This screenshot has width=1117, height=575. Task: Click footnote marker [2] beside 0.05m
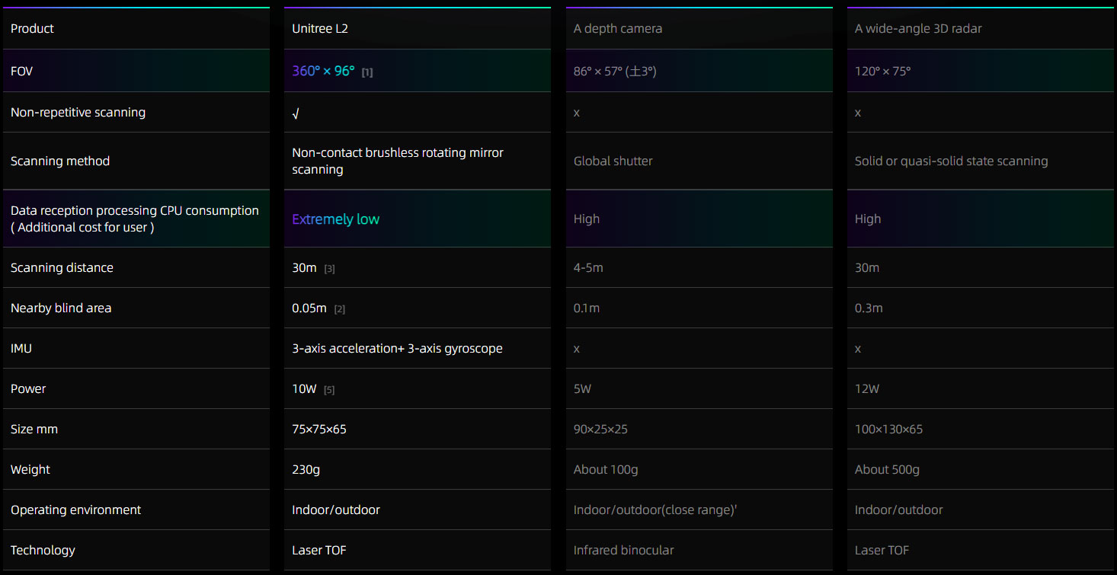click(340, 309)
